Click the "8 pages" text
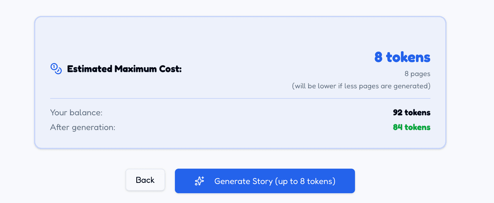This screenshot has width=494, height=203. [417, 73]
